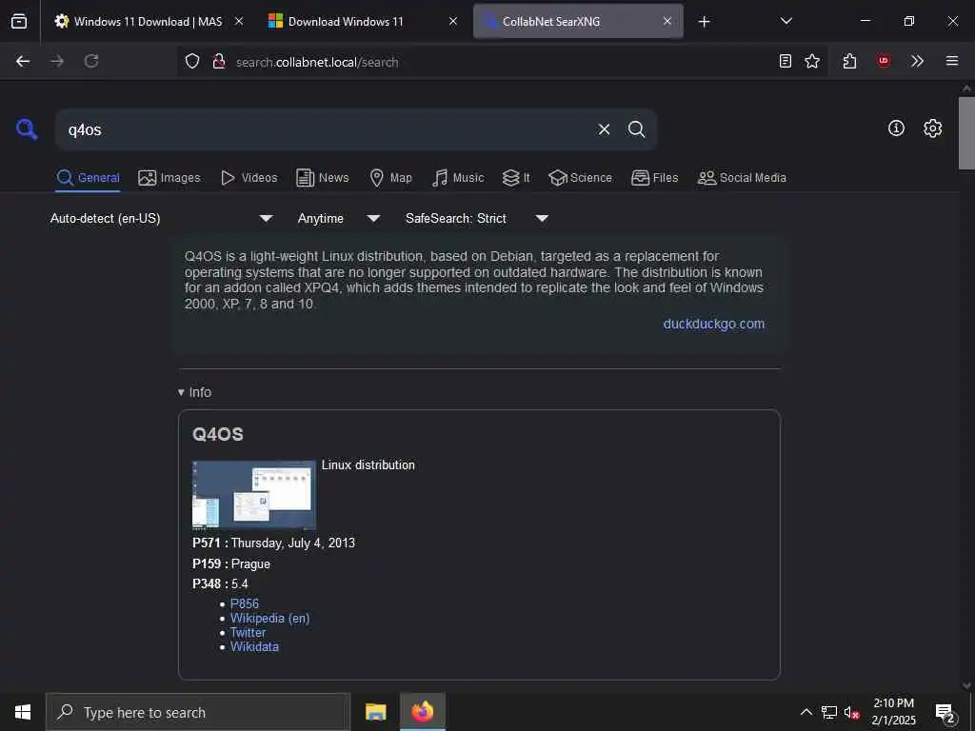Toggle reader view in address bar
Viewport: 975px width, 731px height.
(x=786, y=61)
